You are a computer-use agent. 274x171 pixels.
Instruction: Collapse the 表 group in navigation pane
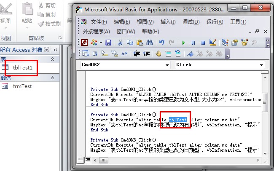click(52, 59)
